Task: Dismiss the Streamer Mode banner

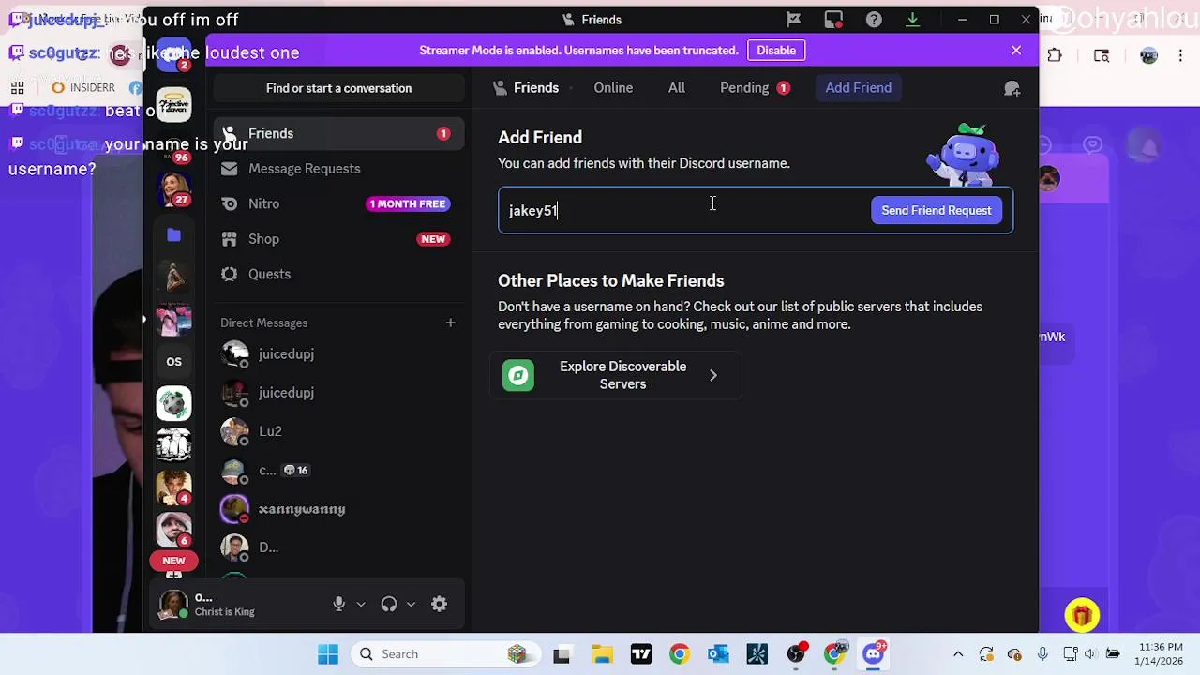Action: point(1016,51)
